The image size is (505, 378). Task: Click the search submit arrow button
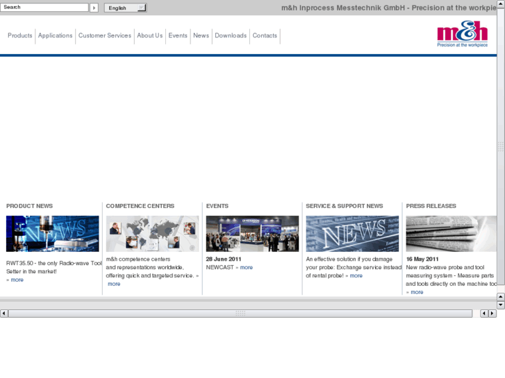pos(94,8)
